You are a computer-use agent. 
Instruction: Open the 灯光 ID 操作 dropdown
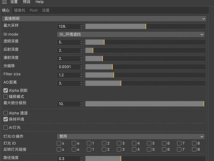pos(131,136)
